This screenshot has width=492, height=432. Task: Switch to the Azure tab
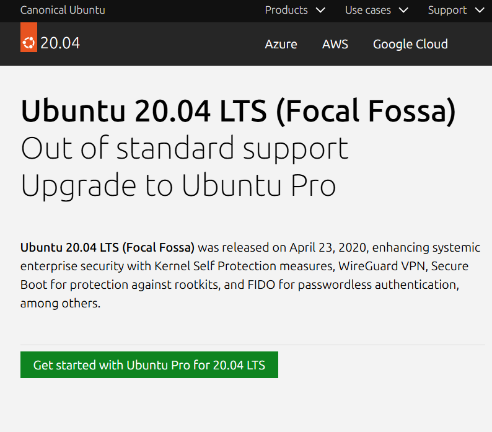[x=281, y=45]
